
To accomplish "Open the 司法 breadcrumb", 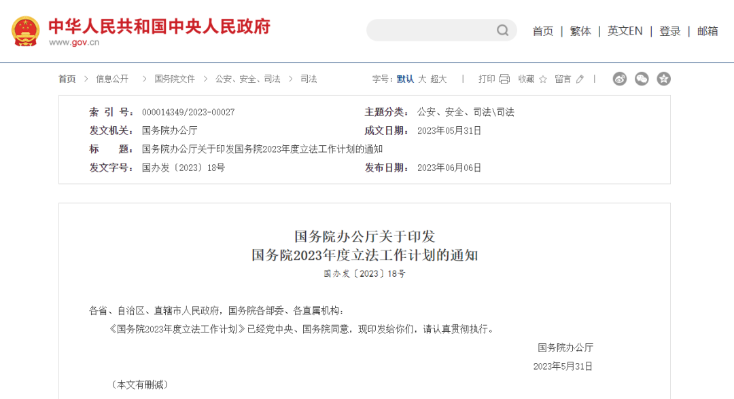I will [x=309, y=79].
